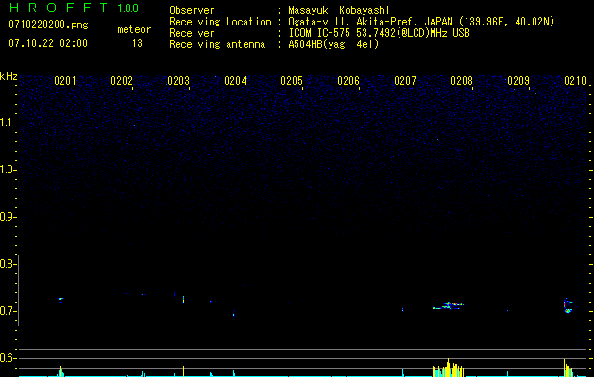Click the 1.1 kHz axis label
Viewport: 594px width, 377px height.
[8, 123]
